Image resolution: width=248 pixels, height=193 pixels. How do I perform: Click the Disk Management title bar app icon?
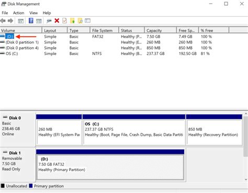click(x=4, y=4)
